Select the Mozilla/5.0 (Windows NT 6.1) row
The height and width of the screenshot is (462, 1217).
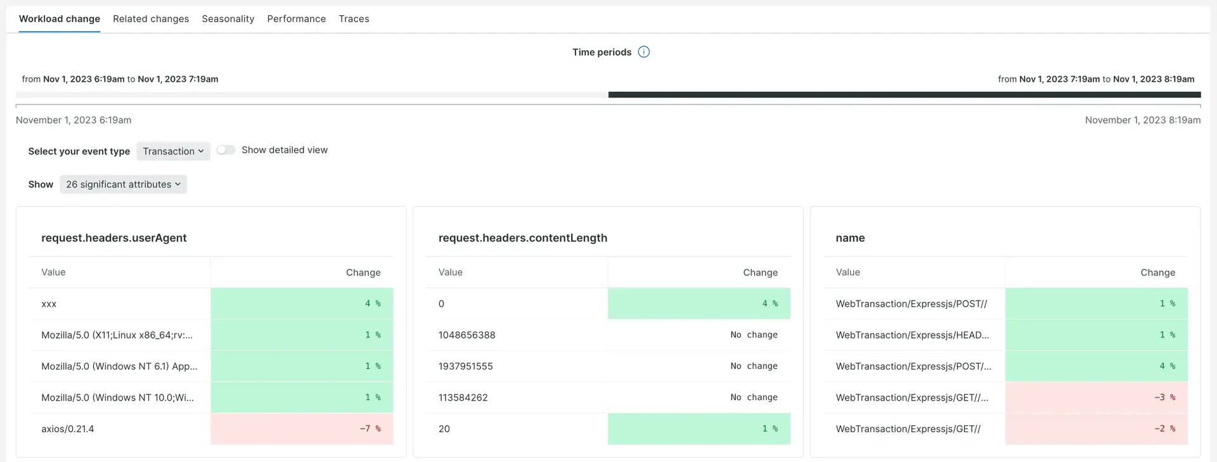pos(119,366)
